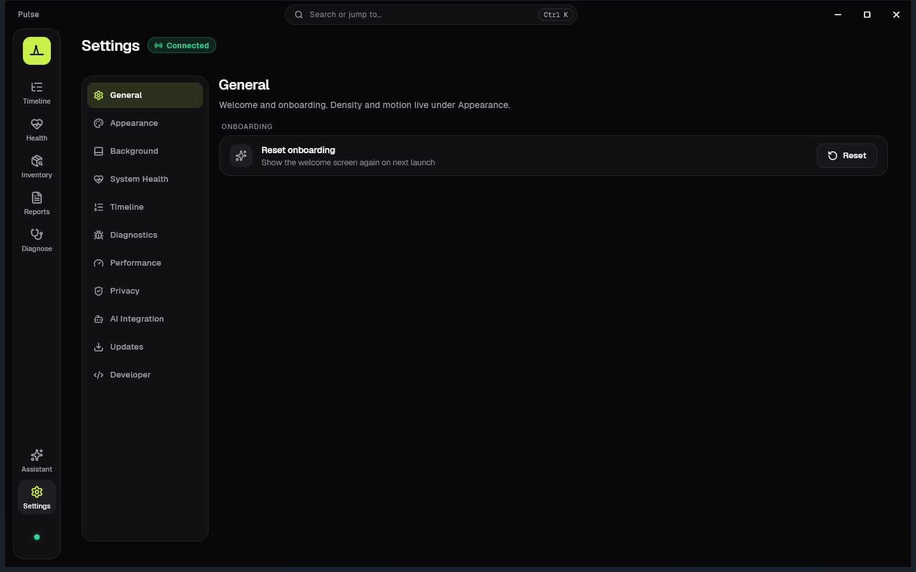Open Performance settings
Screen dimensions: 916x572
click(x=145, y=263)
